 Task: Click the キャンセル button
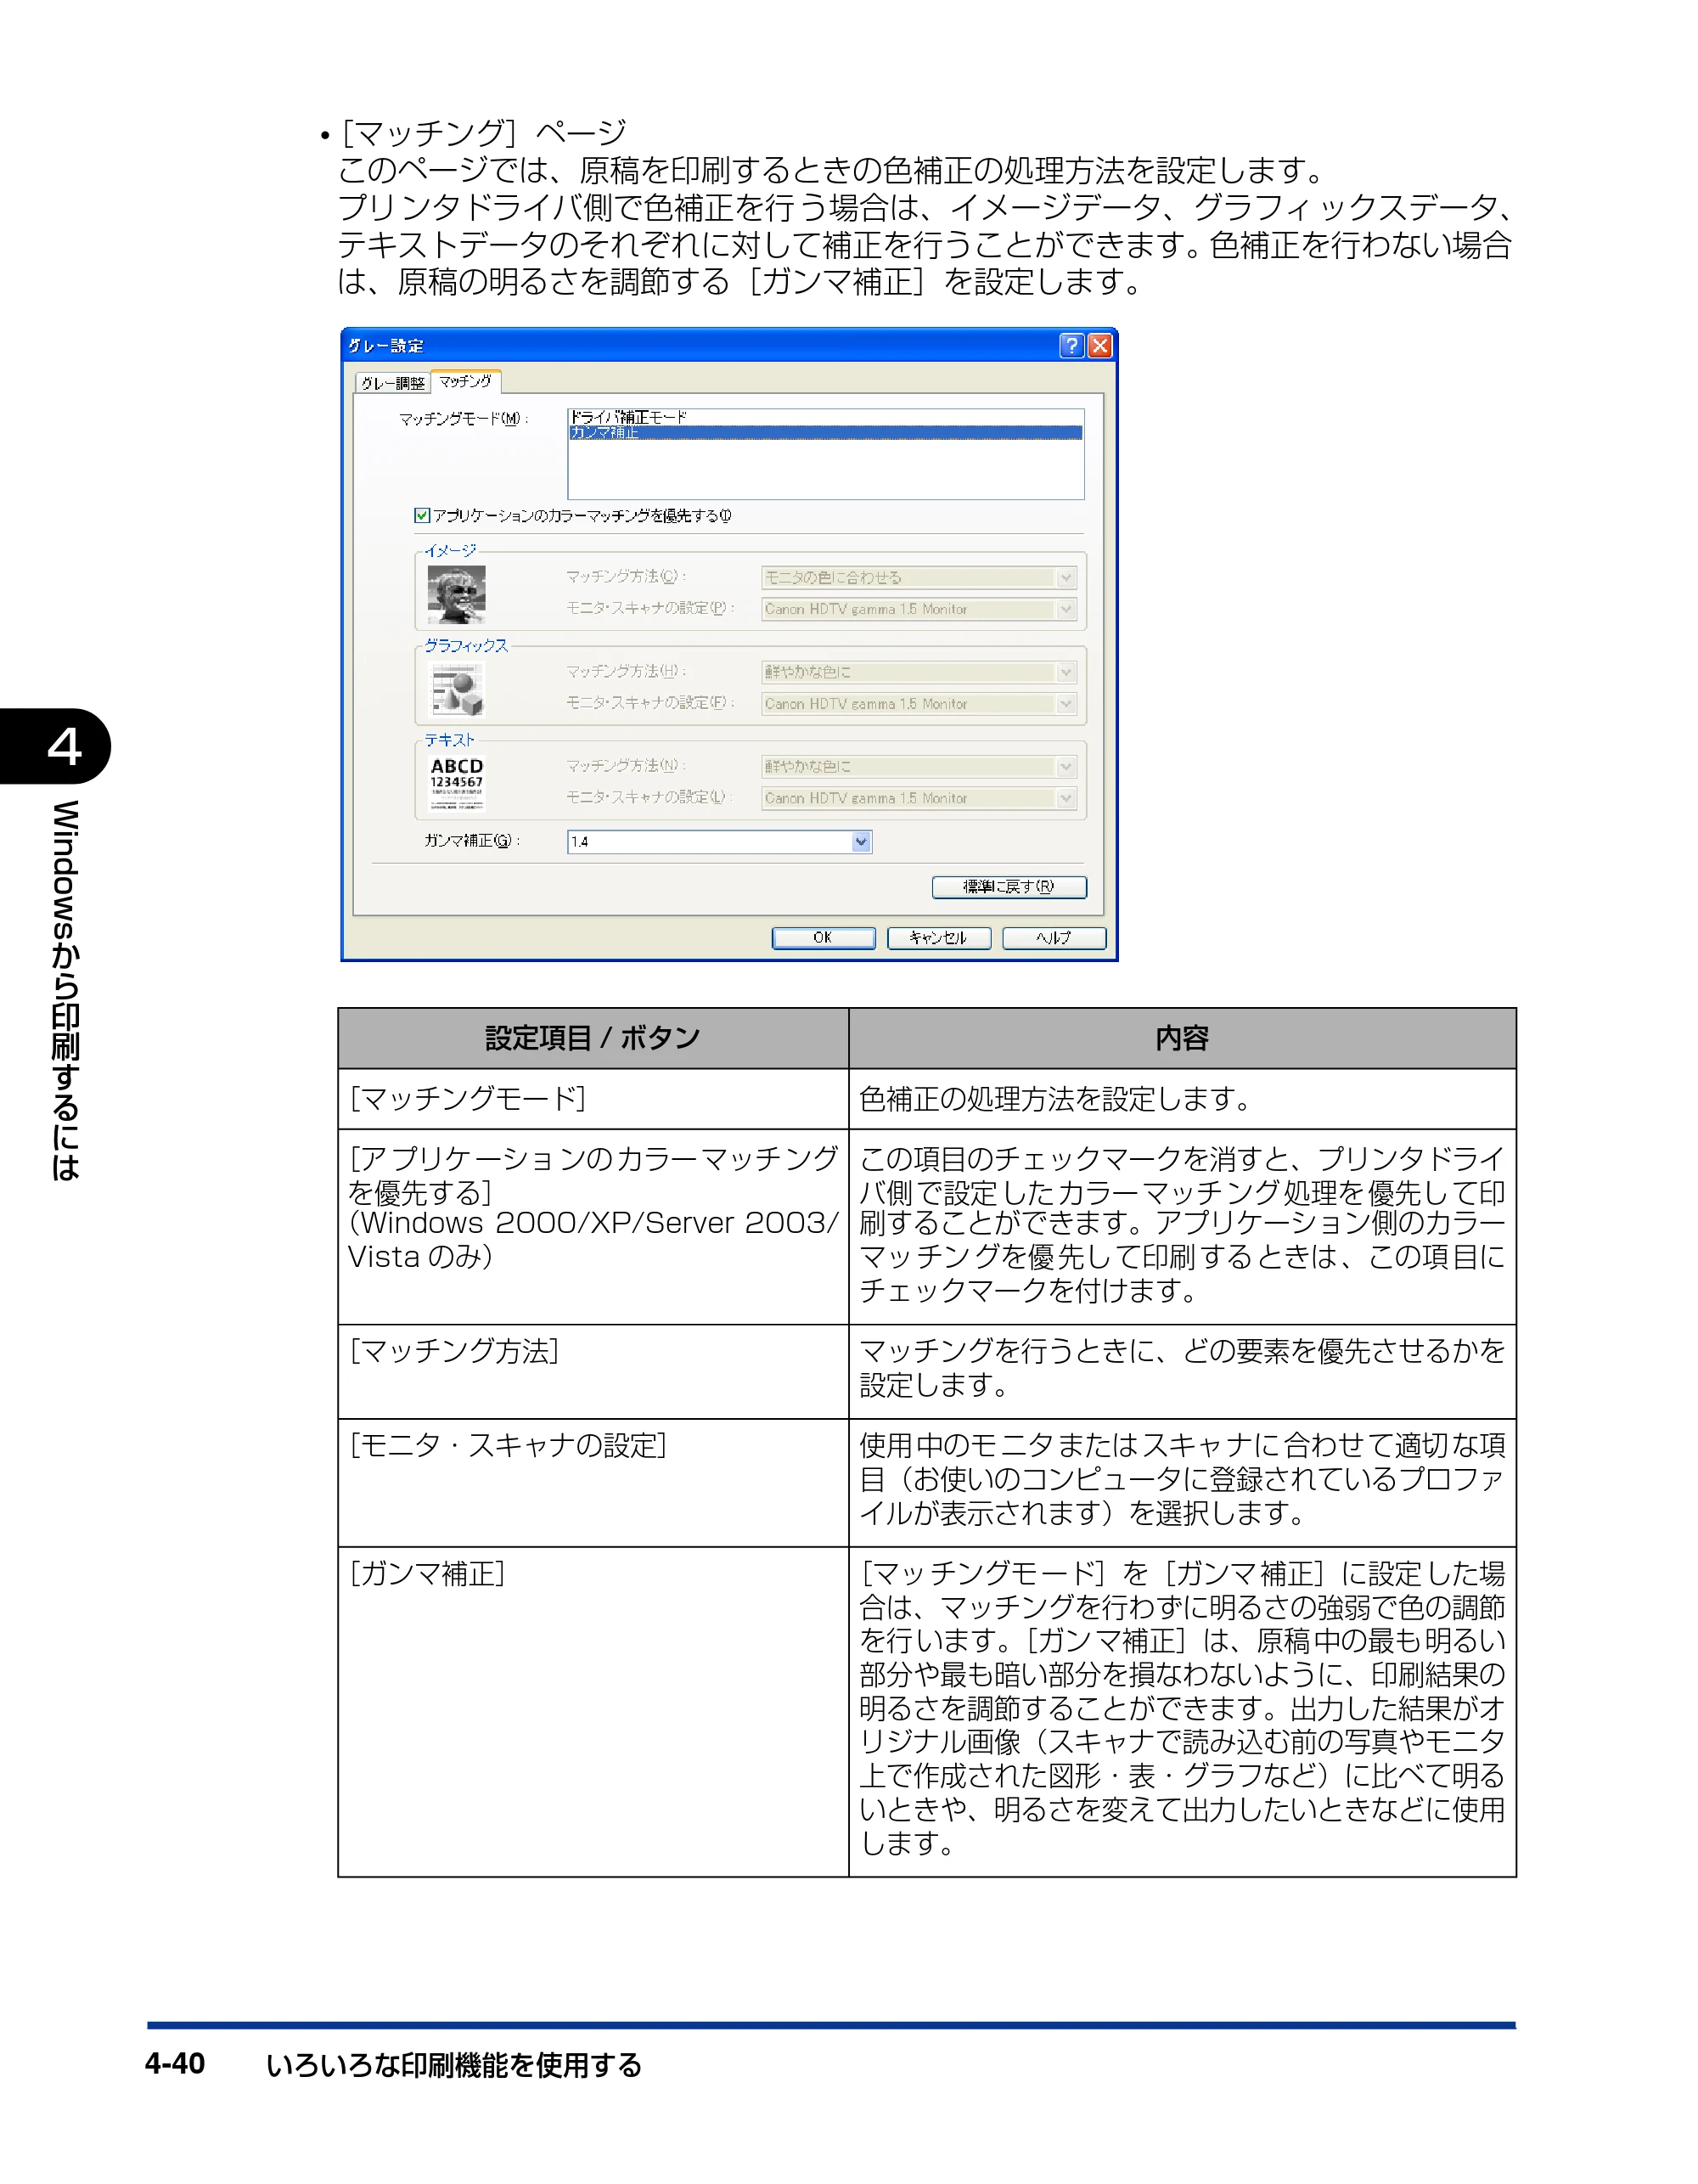pyautogui.click(x=939, y=938)
